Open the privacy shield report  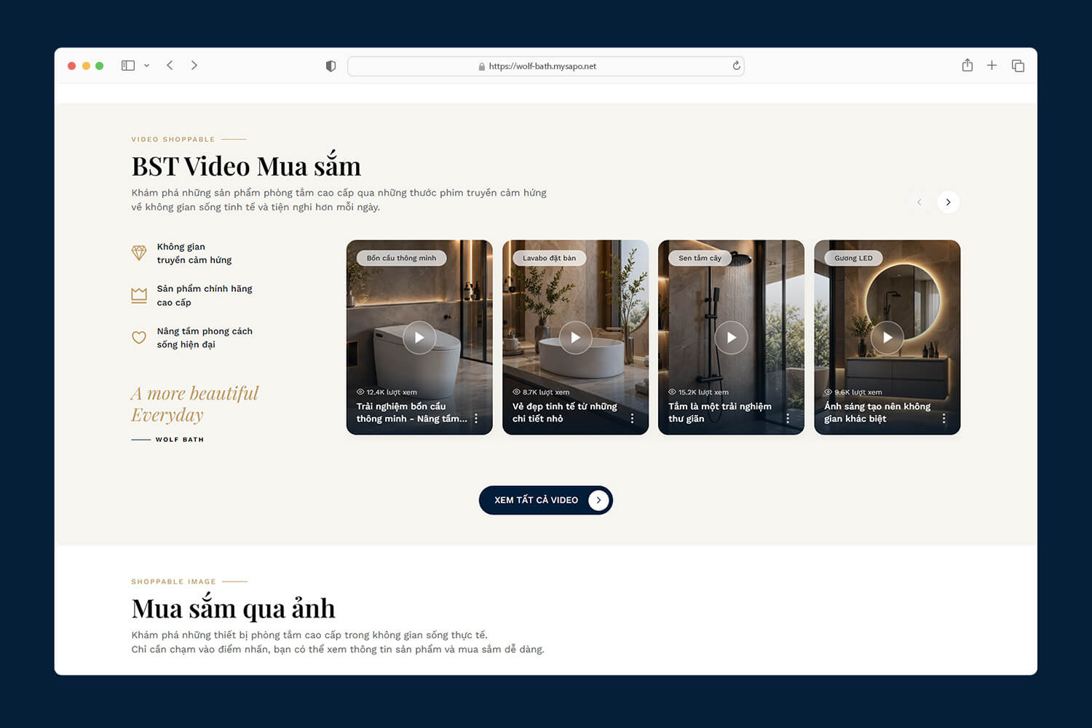tap(331, 66)
